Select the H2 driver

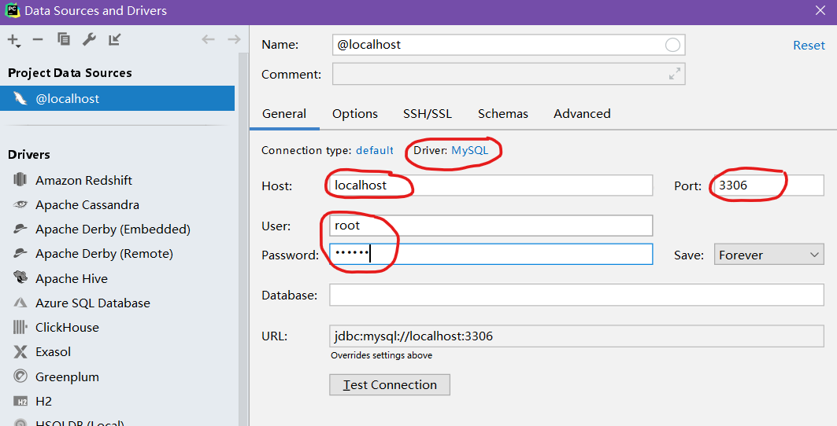44,402
